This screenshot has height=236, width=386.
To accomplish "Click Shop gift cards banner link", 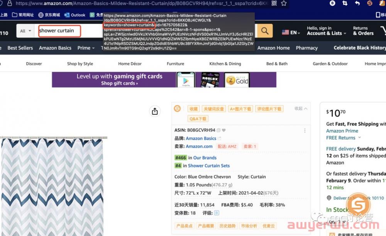I will 119,83.
